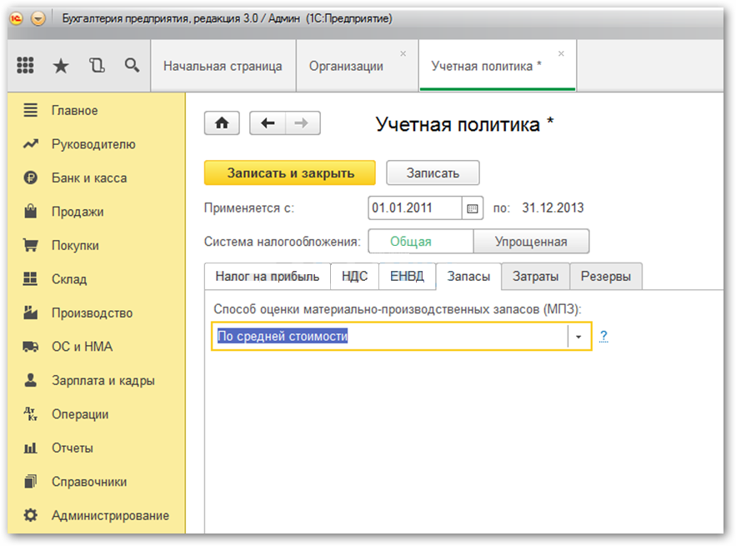
Task: Click the Учетная политика page title
Action: [x=465, y=124]
